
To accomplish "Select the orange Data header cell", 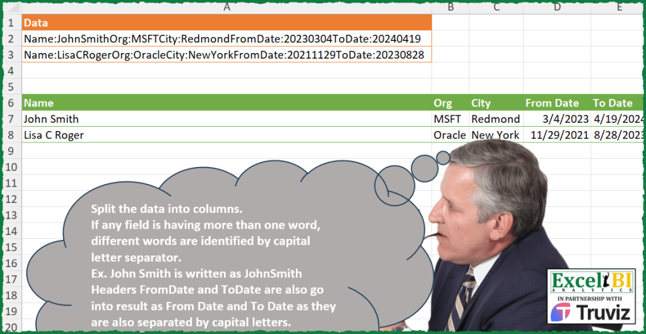I will (x=226, y=23).
